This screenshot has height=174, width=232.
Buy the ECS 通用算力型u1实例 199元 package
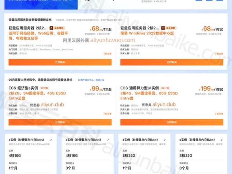(x=172, y=122)
